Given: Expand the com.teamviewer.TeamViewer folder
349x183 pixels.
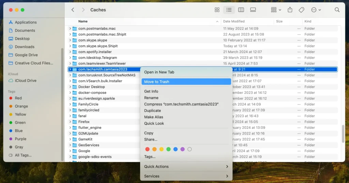Looking at the screenshot, I should 70,63.
